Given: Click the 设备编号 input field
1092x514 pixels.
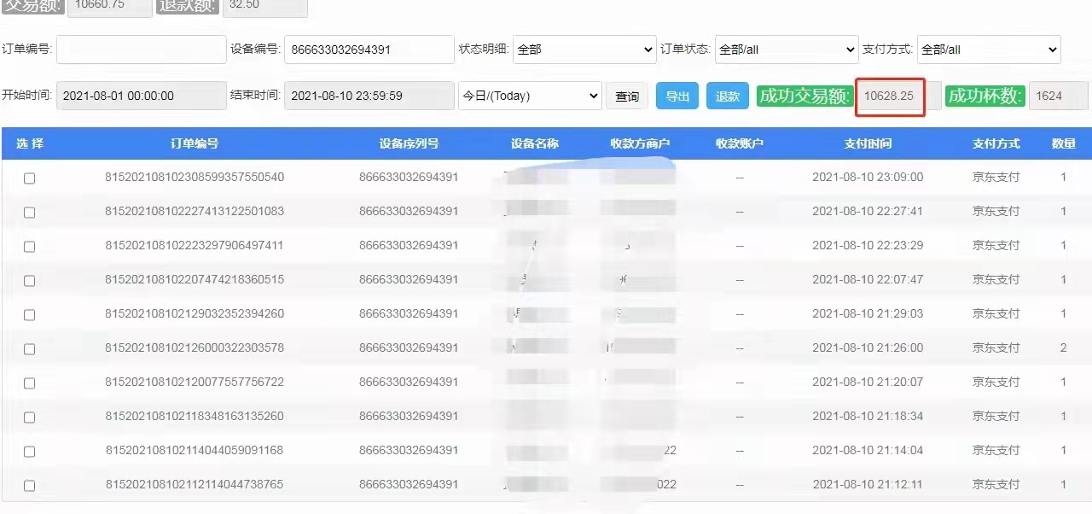Looking at the screenshot, I should click(369, 50).
